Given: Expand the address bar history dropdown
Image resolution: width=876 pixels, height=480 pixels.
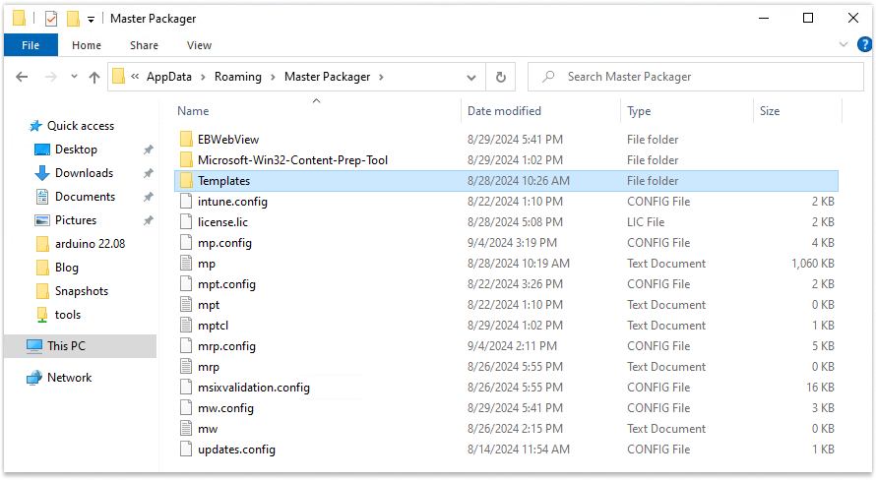Looking at the screenshot, I should coord(471,77).
